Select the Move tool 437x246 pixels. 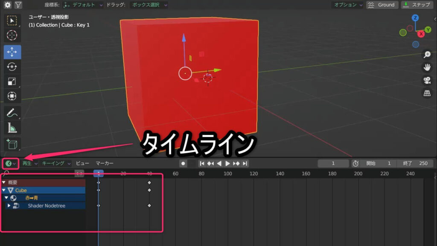point(12,52)
